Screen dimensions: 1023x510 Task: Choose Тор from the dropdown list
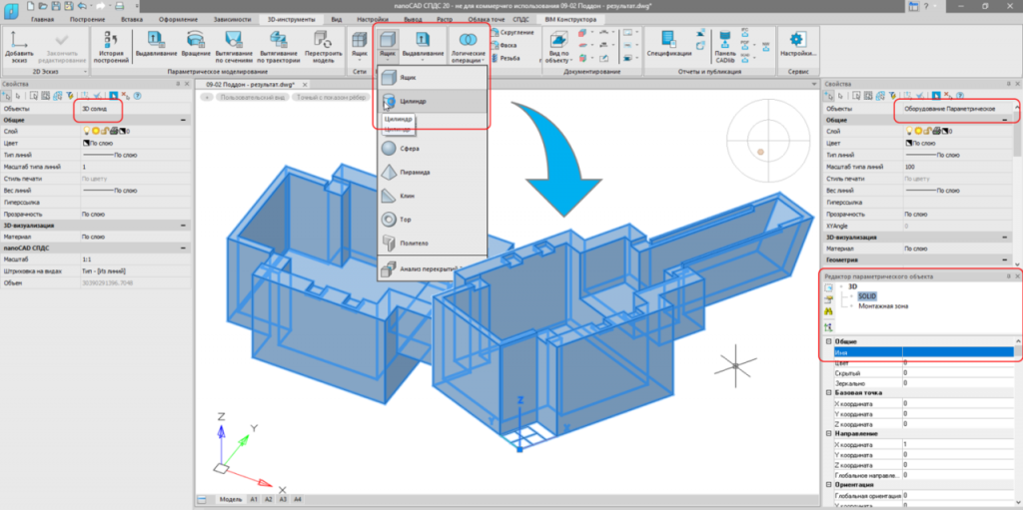click(x=432, y=220)
